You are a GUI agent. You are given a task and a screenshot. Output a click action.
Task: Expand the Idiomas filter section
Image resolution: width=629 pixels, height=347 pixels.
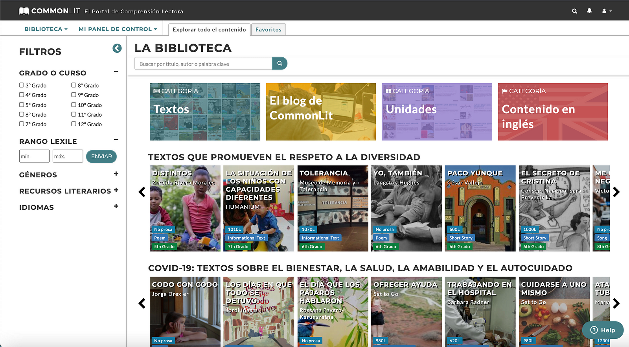pos(116,206)
